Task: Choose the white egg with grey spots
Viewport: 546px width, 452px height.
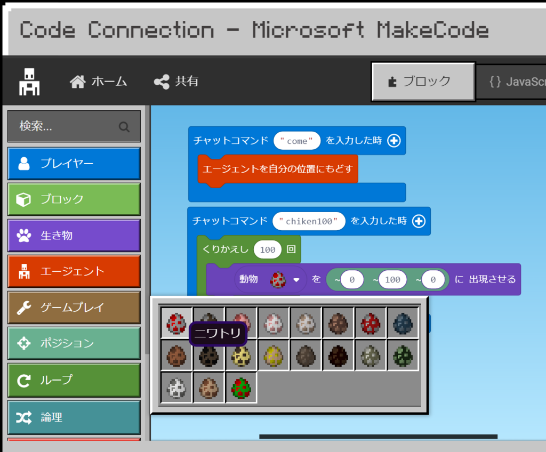Action: 176,388
